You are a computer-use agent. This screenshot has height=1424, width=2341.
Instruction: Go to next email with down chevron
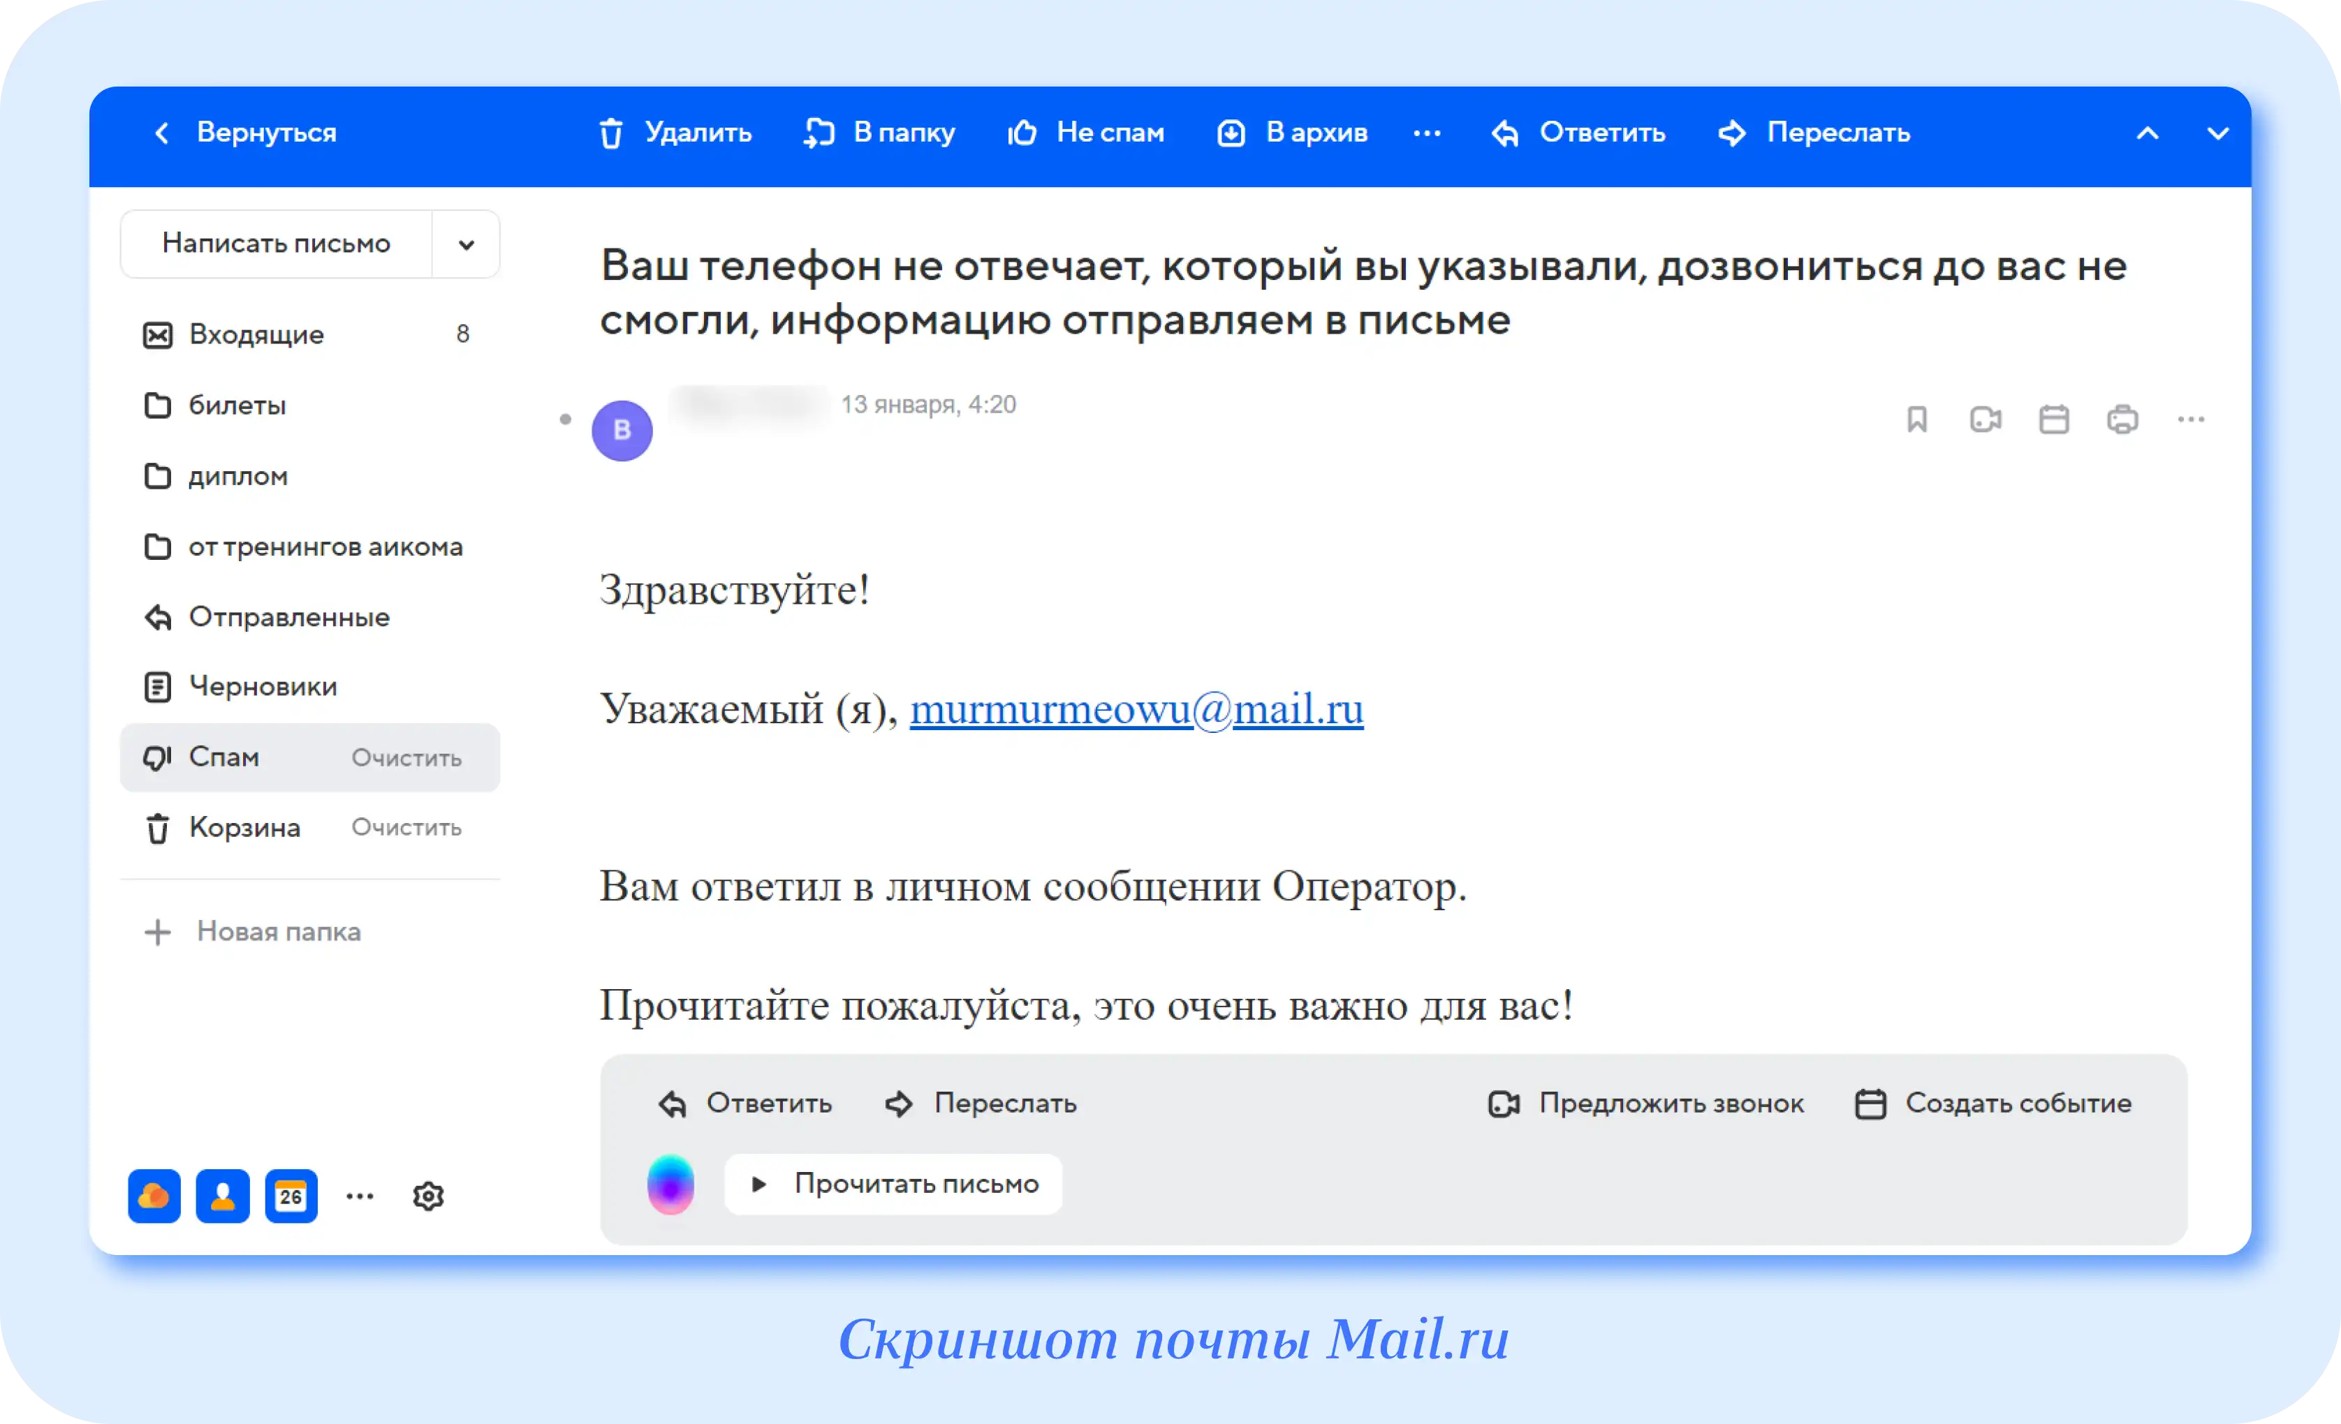pos(2217,134)
